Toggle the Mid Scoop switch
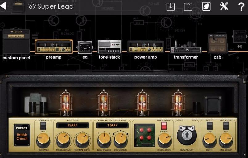This screenshot has height=158, width=248. coord(226,126)
